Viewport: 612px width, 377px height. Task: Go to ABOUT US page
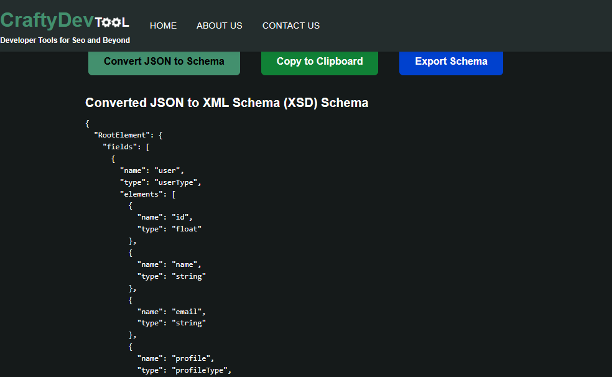[x=220, y=26]
